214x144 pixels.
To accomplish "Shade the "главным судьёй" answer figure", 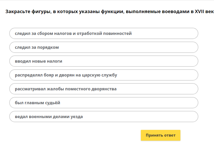I will tap(104, 103).
